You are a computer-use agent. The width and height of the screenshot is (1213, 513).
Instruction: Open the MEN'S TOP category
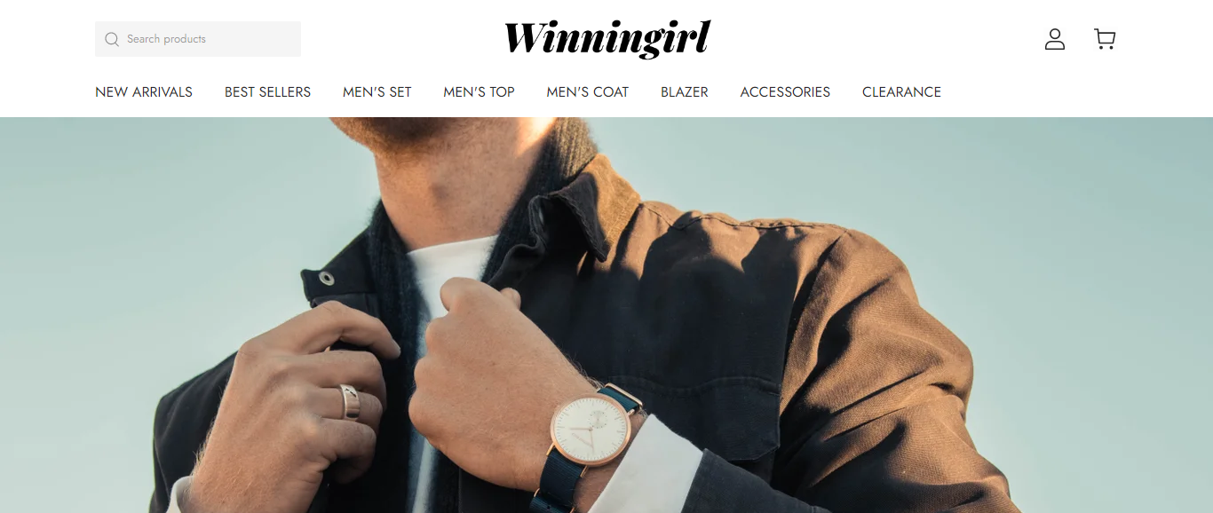tap(479, 92)
